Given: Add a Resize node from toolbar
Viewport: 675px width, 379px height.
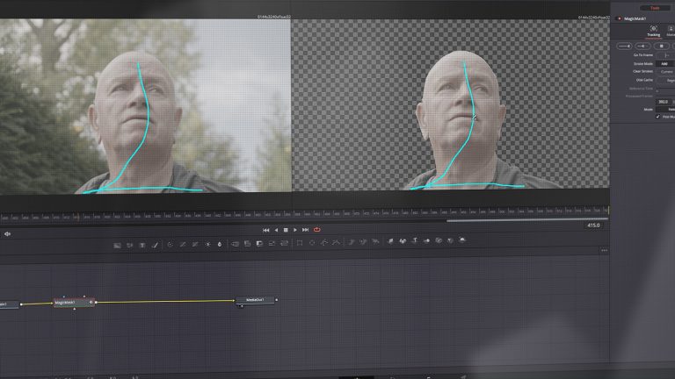Looking at the screenshot, I should pos(272,243).
